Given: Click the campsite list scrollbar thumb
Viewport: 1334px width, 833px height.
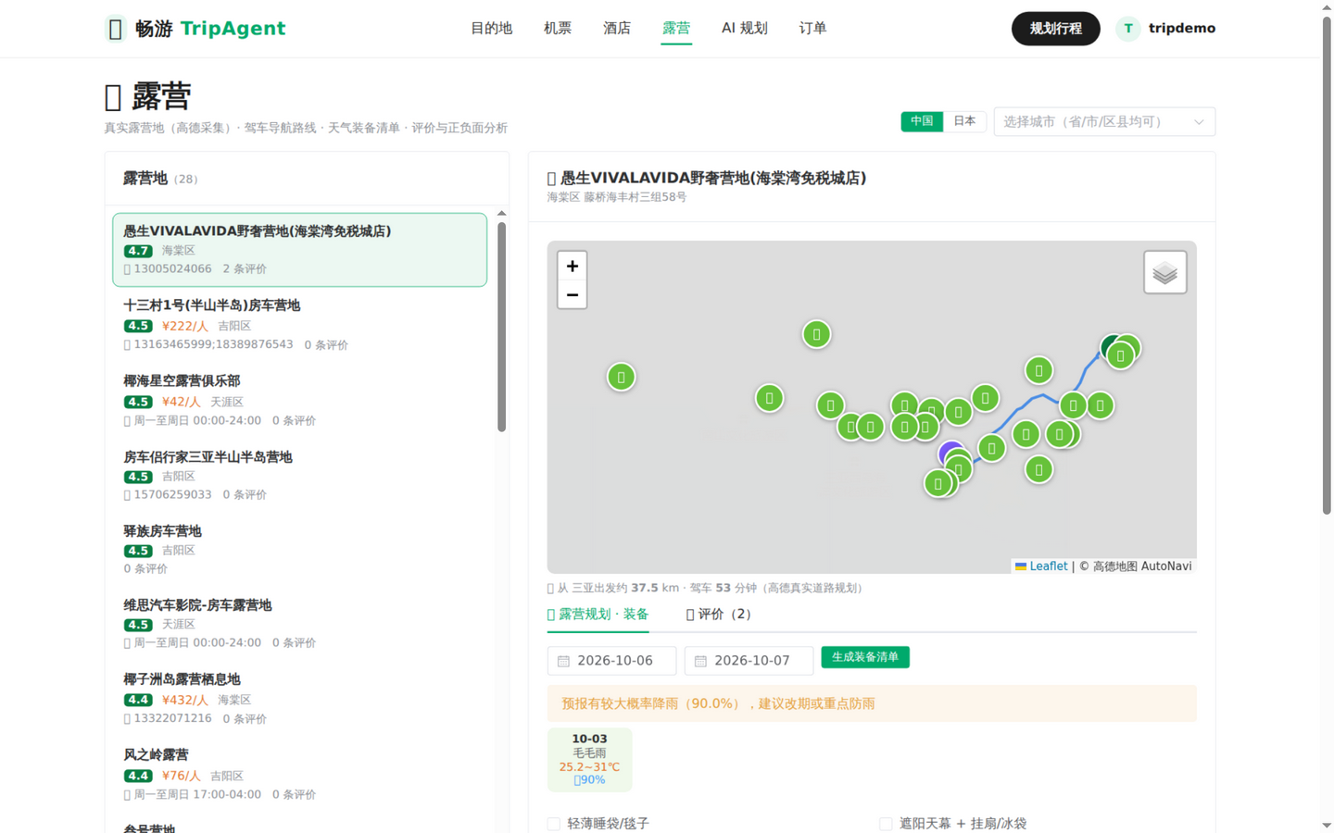Looking at the screenshot, I should point(502,327).
